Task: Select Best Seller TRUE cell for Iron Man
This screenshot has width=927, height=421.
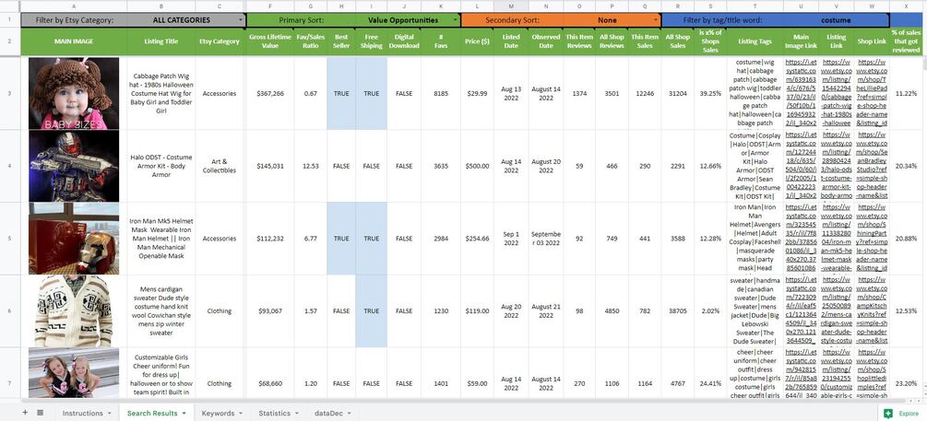Action: pyautogui.click(x=341, y=239)
